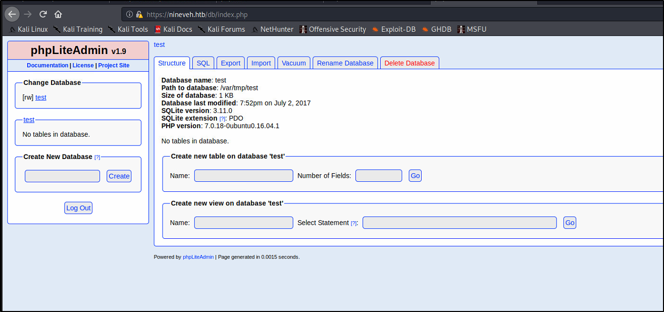The width and height of the screenshot is (664, 312).
Task: Open the Kali Linux bookmark
Action: [29, 29]
